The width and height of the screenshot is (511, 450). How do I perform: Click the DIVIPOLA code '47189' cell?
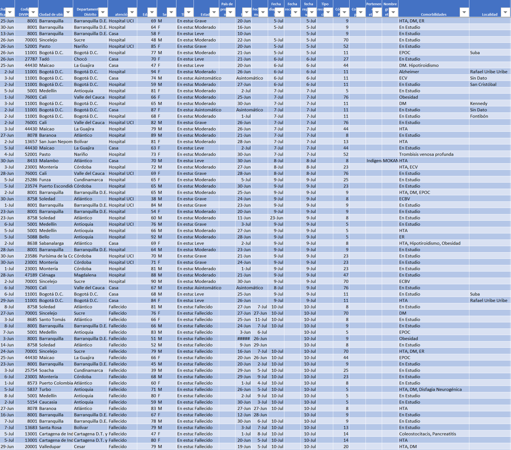[26, 275]
